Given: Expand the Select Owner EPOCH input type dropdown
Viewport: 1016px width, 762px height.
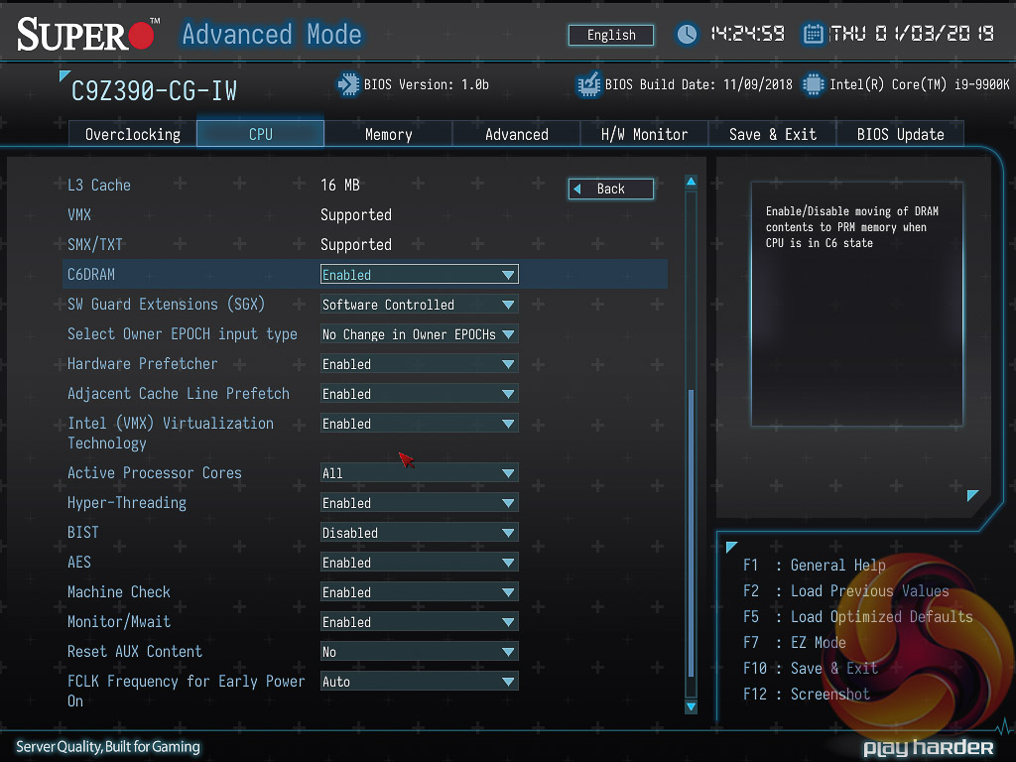Looking at the screenshot, I should [420, 334].
